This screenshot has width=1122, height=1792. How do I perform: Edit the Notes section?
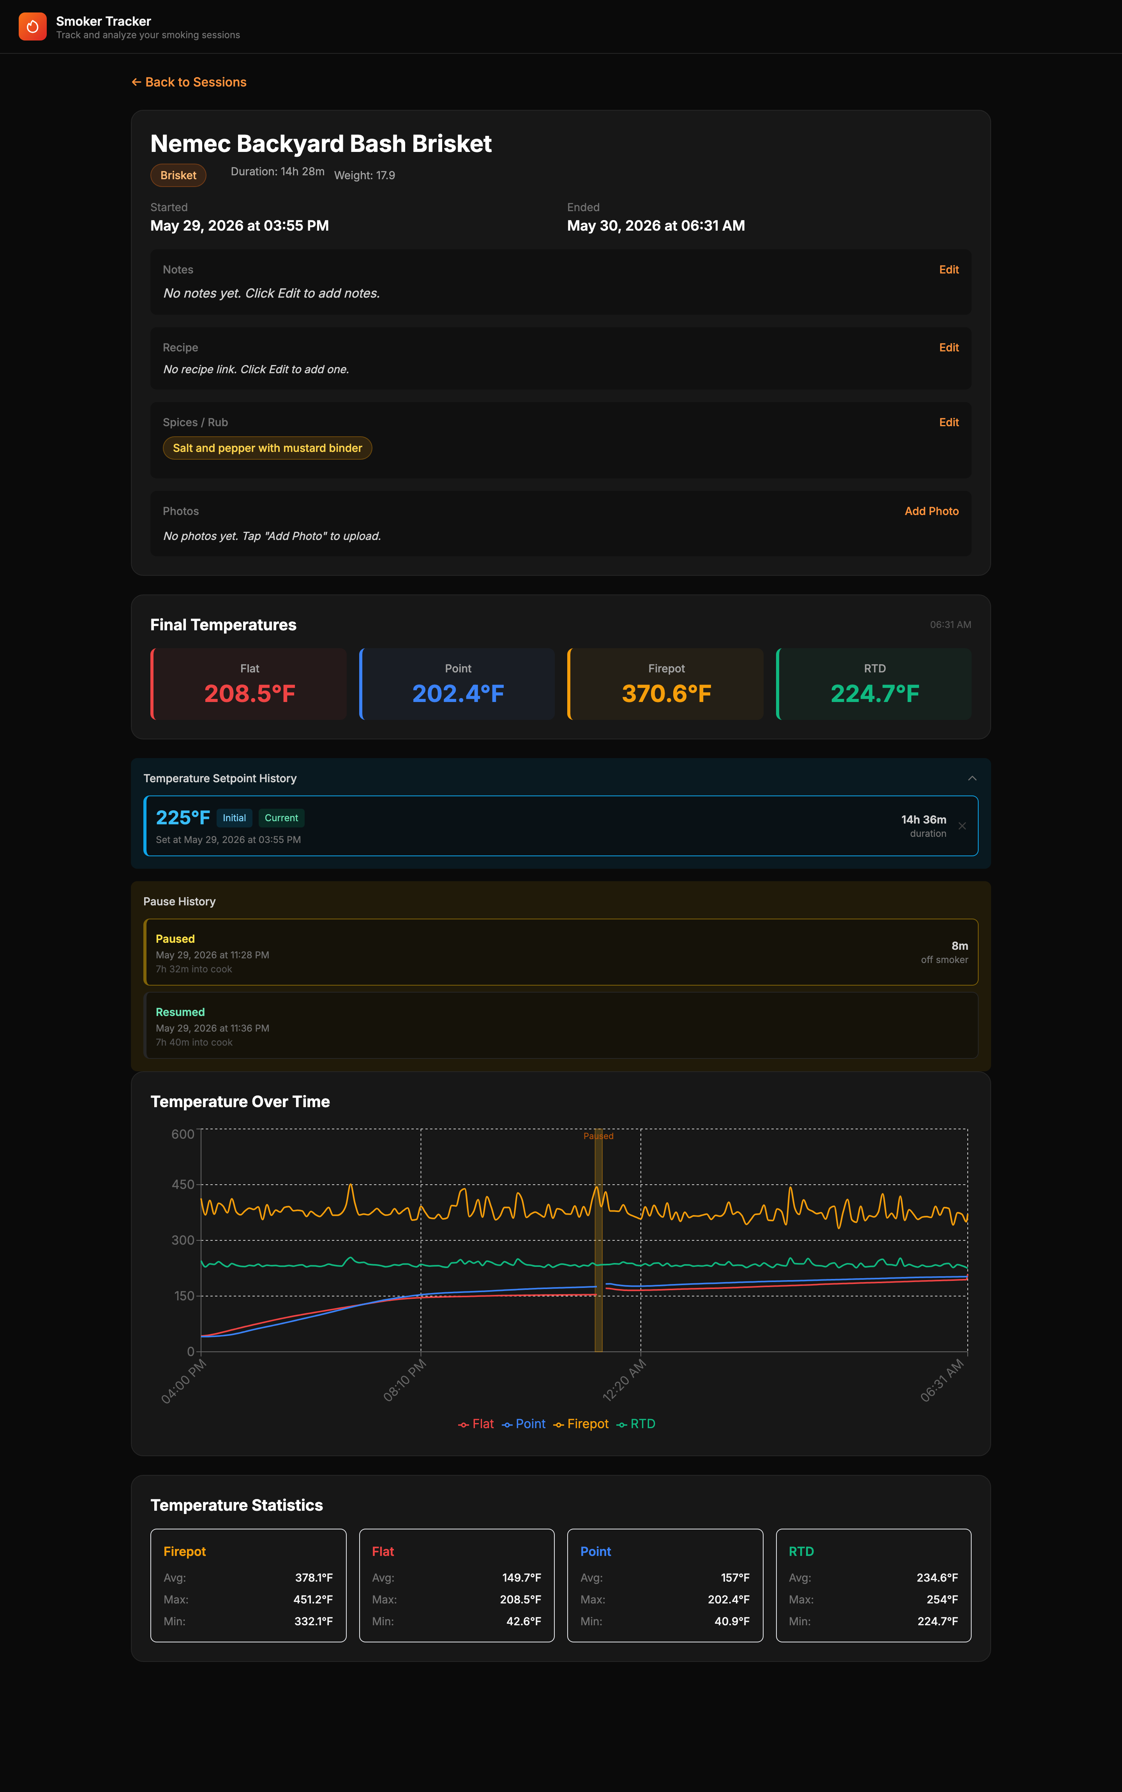(x=948, y=270)
